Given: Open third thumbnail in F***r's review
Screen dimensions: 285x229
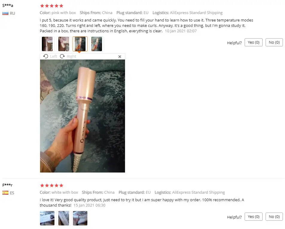Looking at the screenshot, I should (80, 218).
